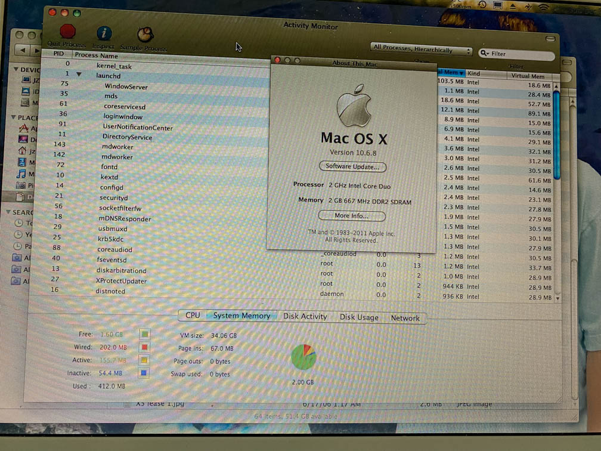This screenshot has height=451, width=601.
Task: Click Software Update button in About This Mac
Action: pos(352,166)
